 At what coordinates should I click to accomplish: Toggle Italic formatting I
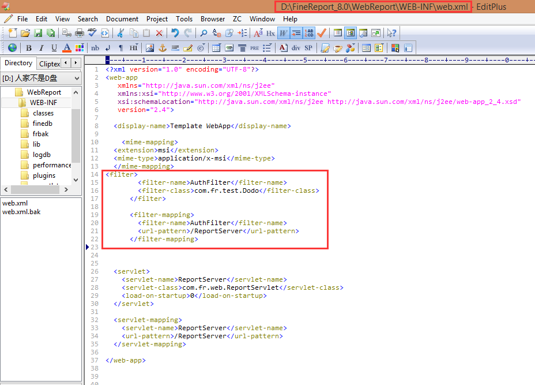(x=42, y=48)
